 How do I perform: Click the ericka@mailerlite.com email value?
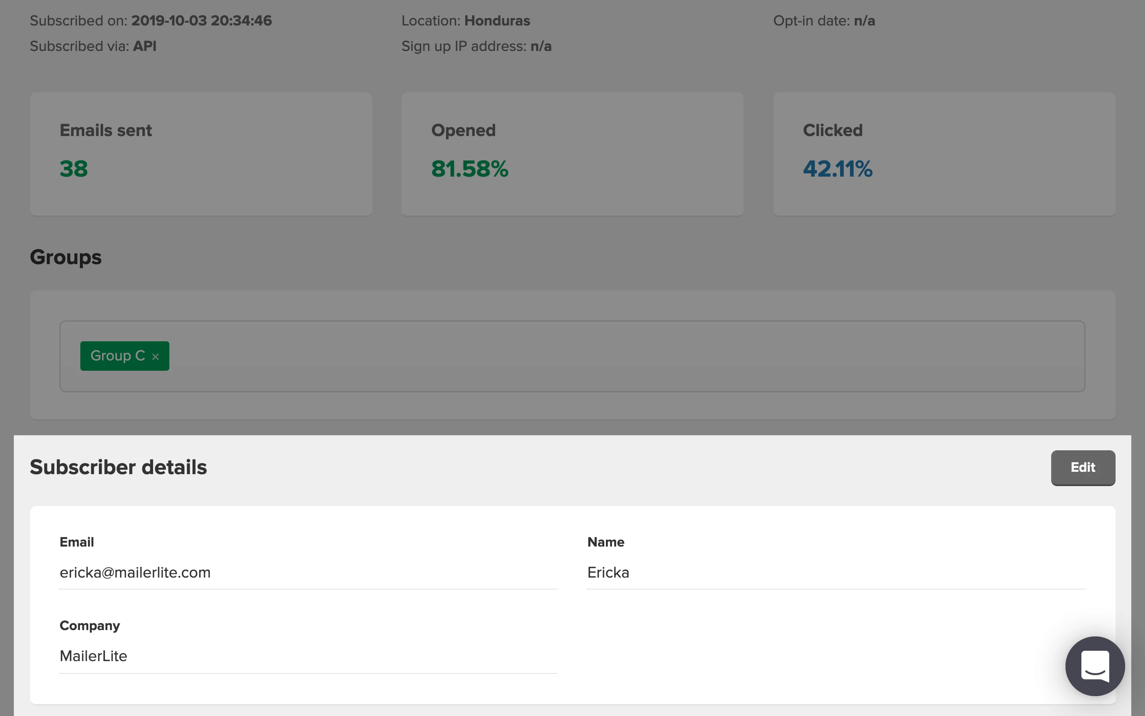click(x=135, y=572)
